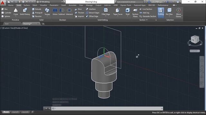The image size is (206, 115).
Task: Open the Parametric ribbon tab
Action: click(54, 5)
